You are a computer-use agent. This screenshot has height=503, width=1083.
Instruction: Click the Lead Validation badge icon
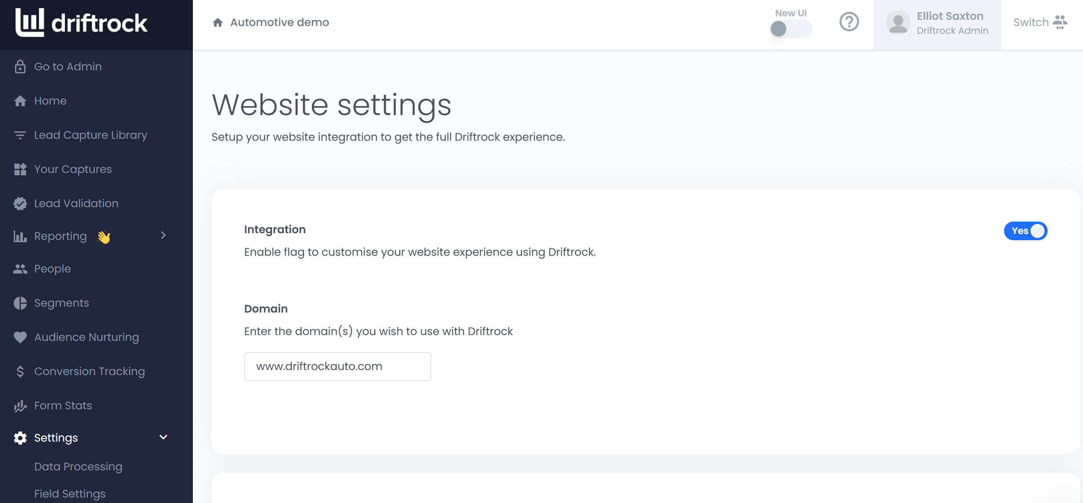click(20, 203)
